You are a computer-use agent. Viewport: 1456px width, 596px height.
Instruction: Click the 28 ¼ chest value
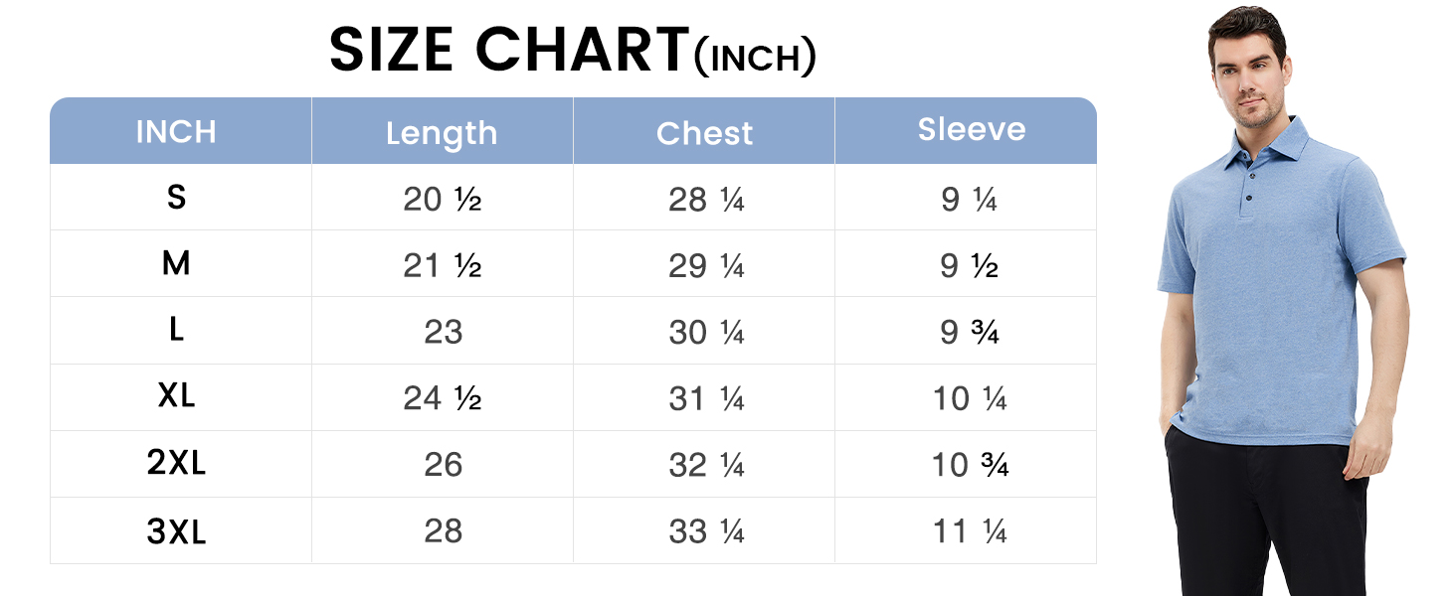(706, 200)
